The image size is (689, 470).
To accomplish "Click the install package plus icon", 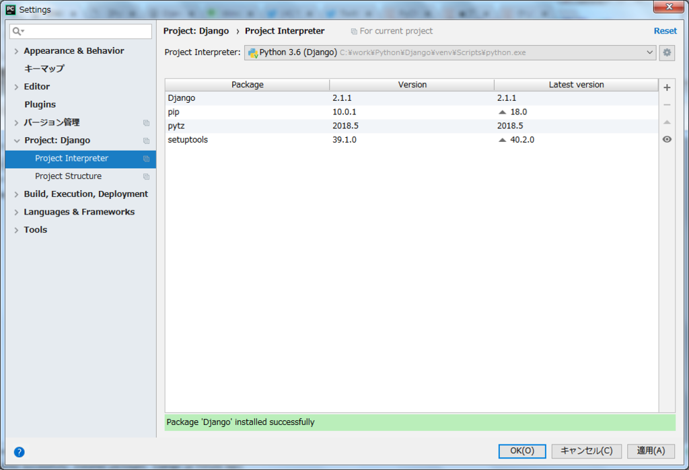I will pos(667,87).
